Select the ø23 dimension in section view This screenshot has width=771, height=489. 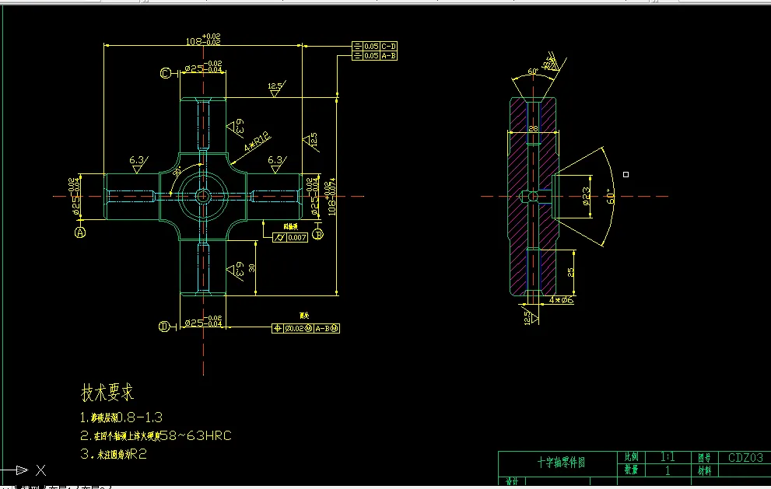pos(586,196)
